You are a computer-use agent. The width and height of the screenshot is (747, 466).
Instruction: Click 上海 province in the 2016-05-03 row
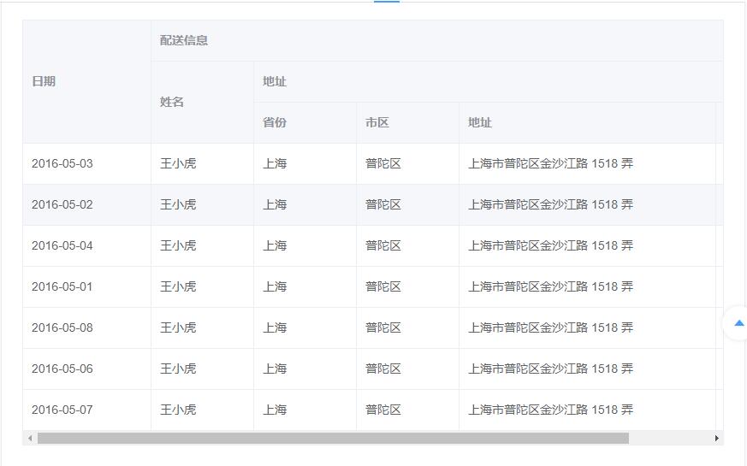[x=275, y=164]
